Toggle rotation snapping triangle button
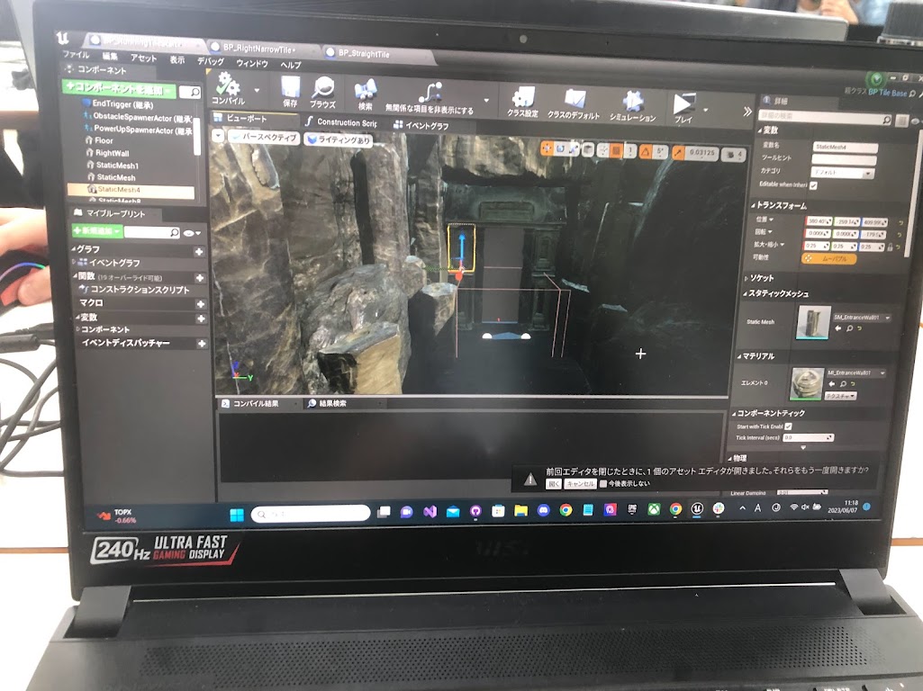The height and width of the screenshot is (691, 923). pyautogui.click(x=645, y=152)
